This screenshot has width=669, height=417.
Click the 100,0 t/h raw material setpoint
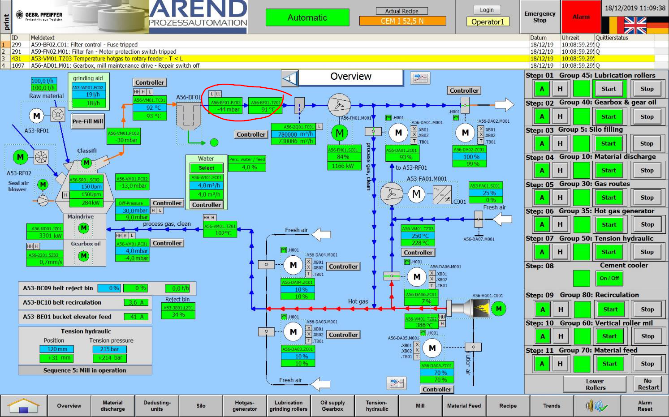[43, 81]
